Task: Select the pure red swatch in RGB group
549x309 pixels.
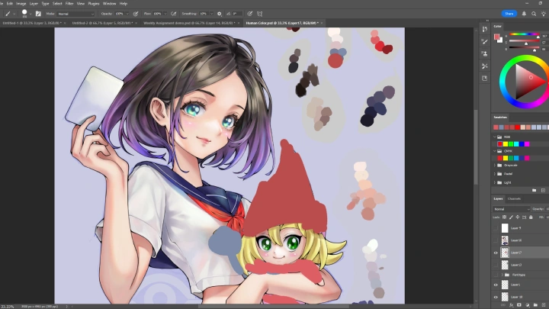Action: pos(500,144)
